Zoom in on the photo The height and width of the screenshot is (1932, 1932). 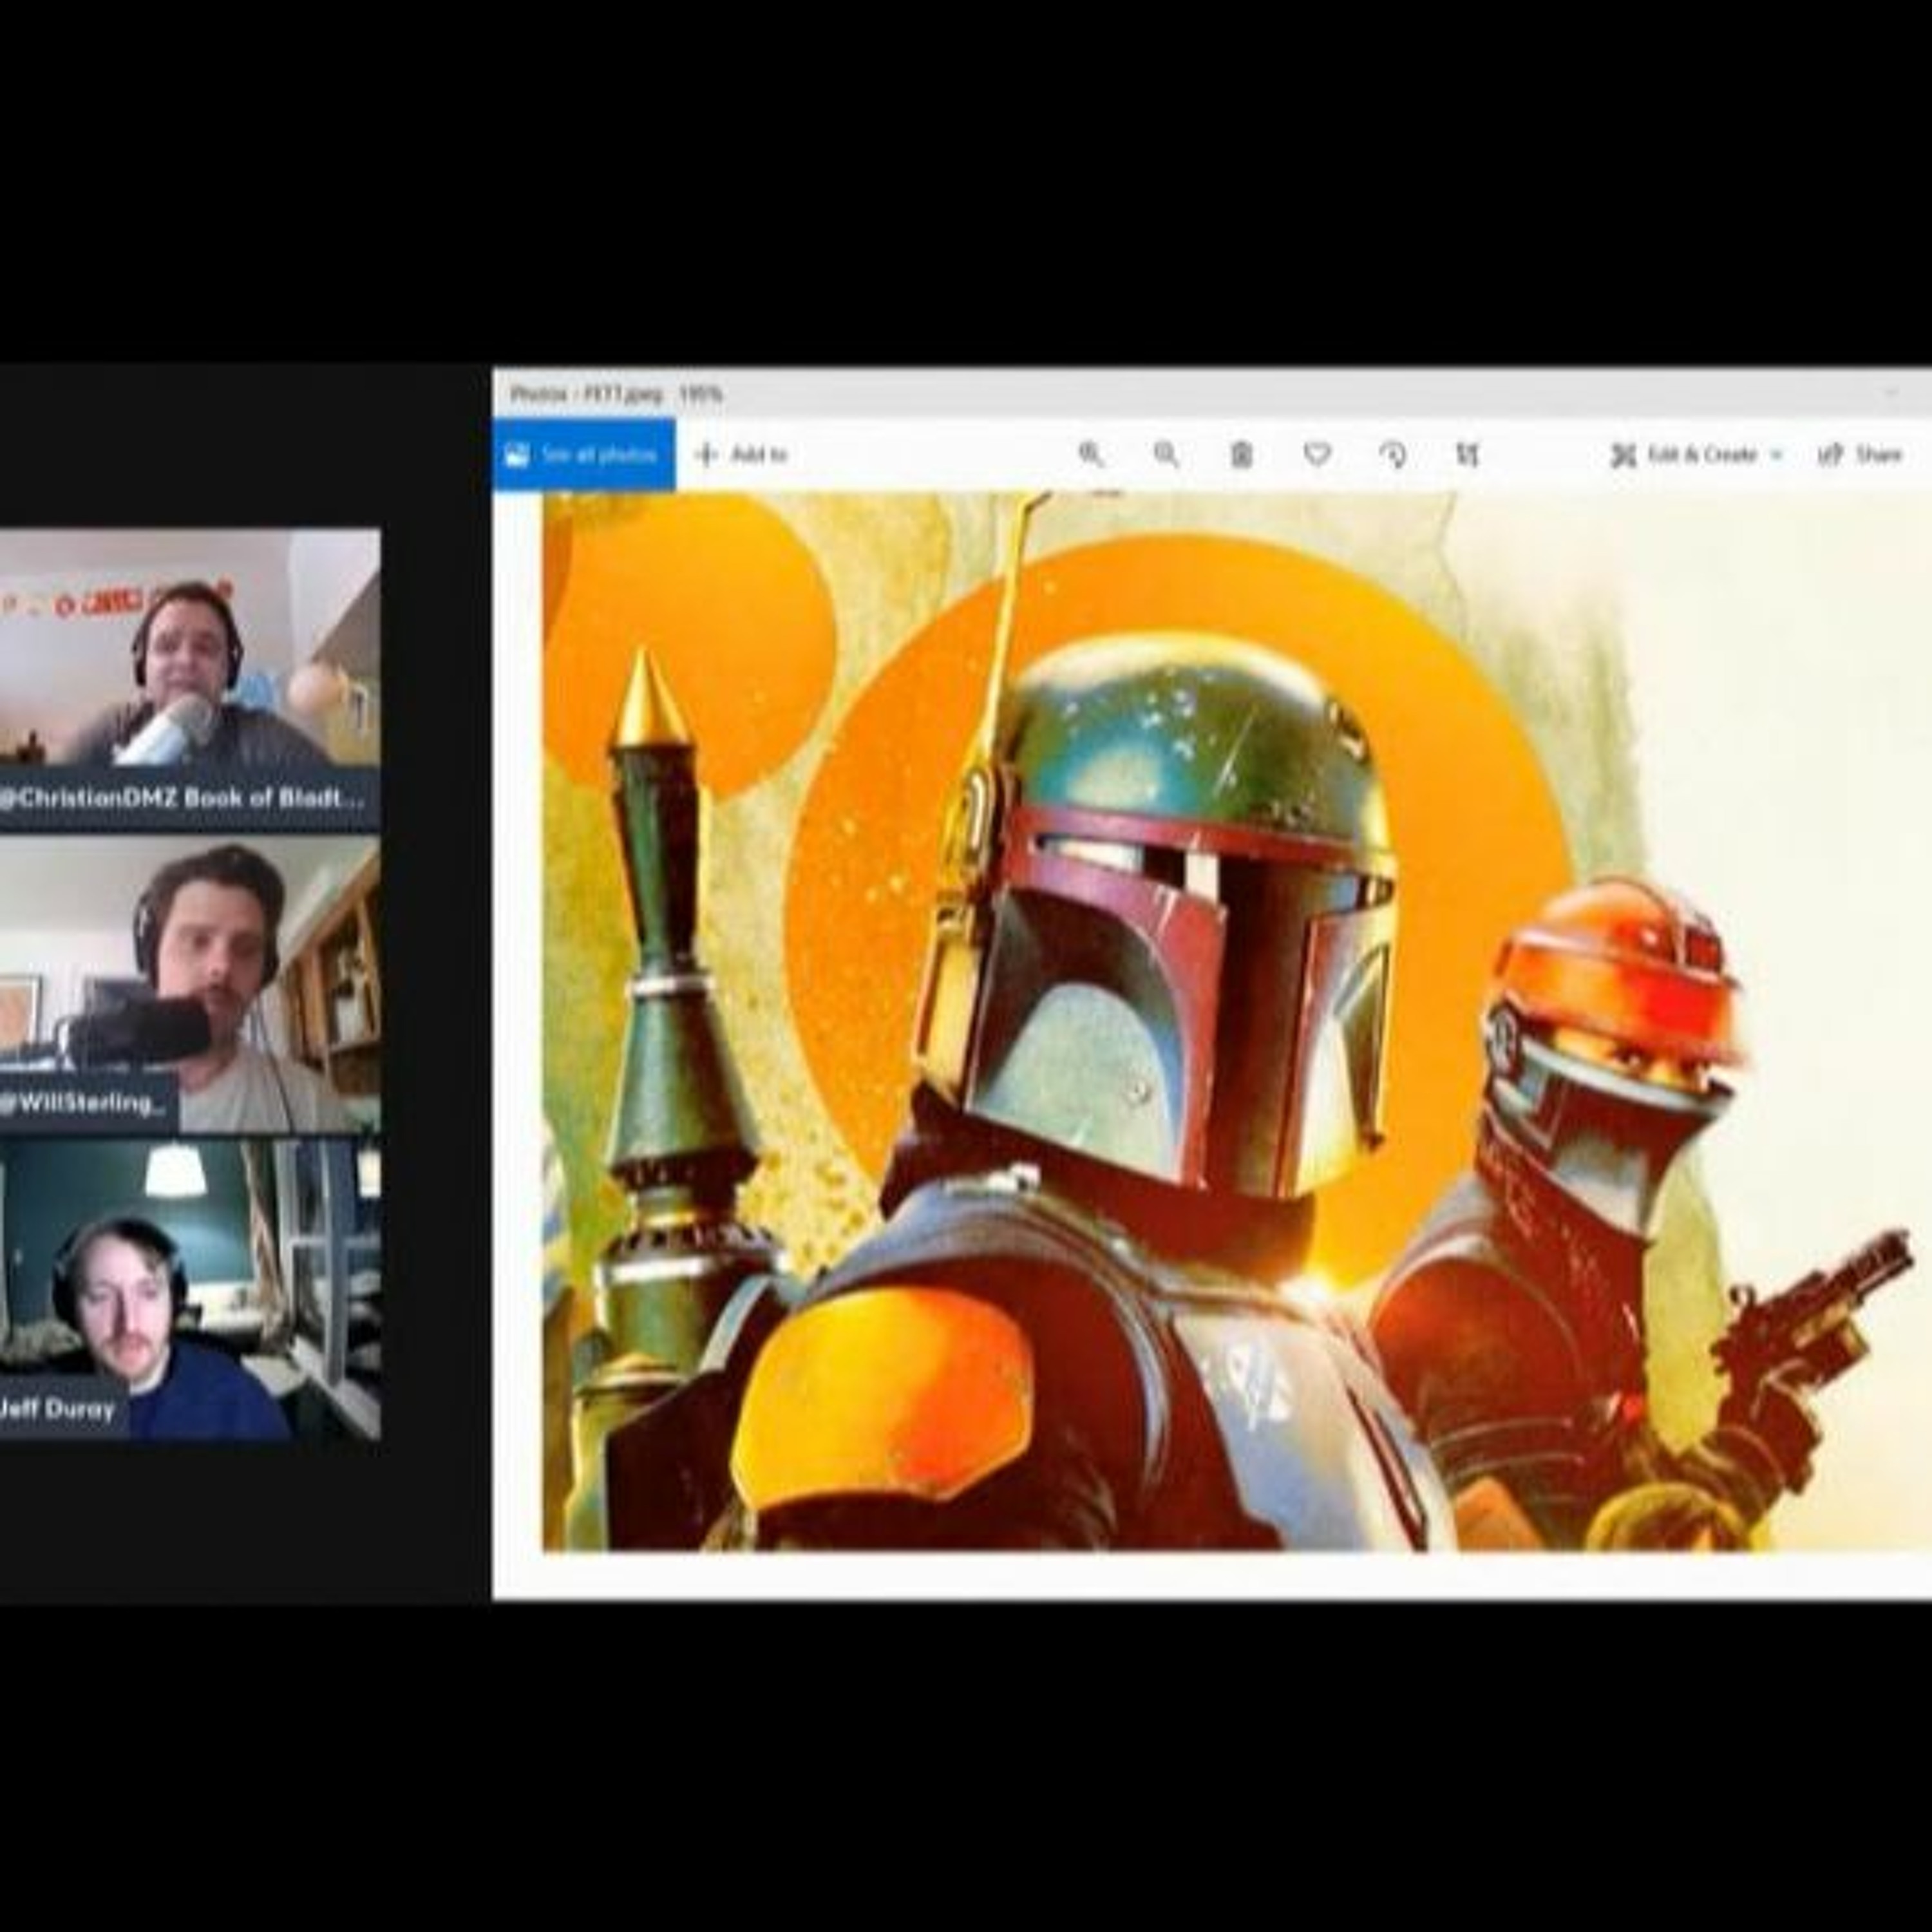[x=1090, y=455]
